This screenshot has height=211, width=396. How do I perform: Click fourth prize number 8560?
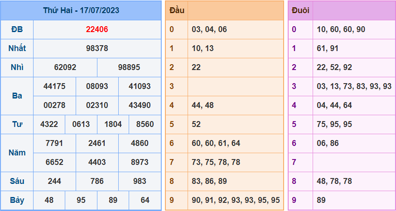tap(145, 124)
